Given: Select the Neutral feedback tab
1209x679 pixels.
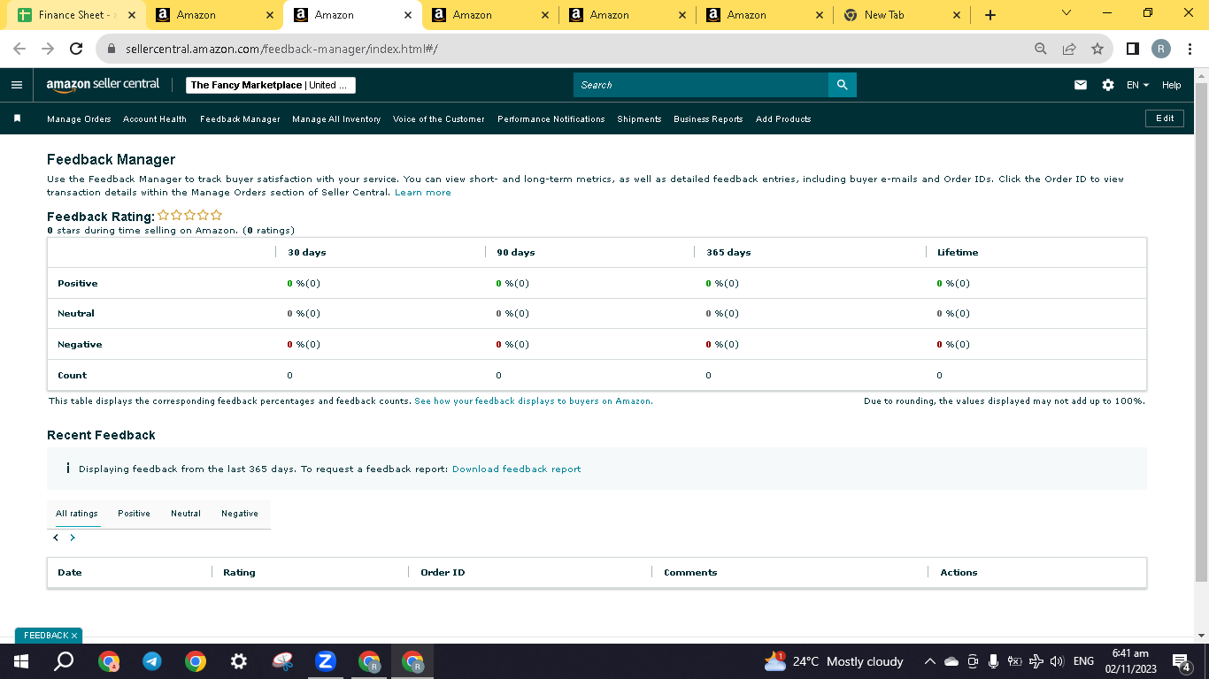Looking at the screenshot, I should coord(186,514).
